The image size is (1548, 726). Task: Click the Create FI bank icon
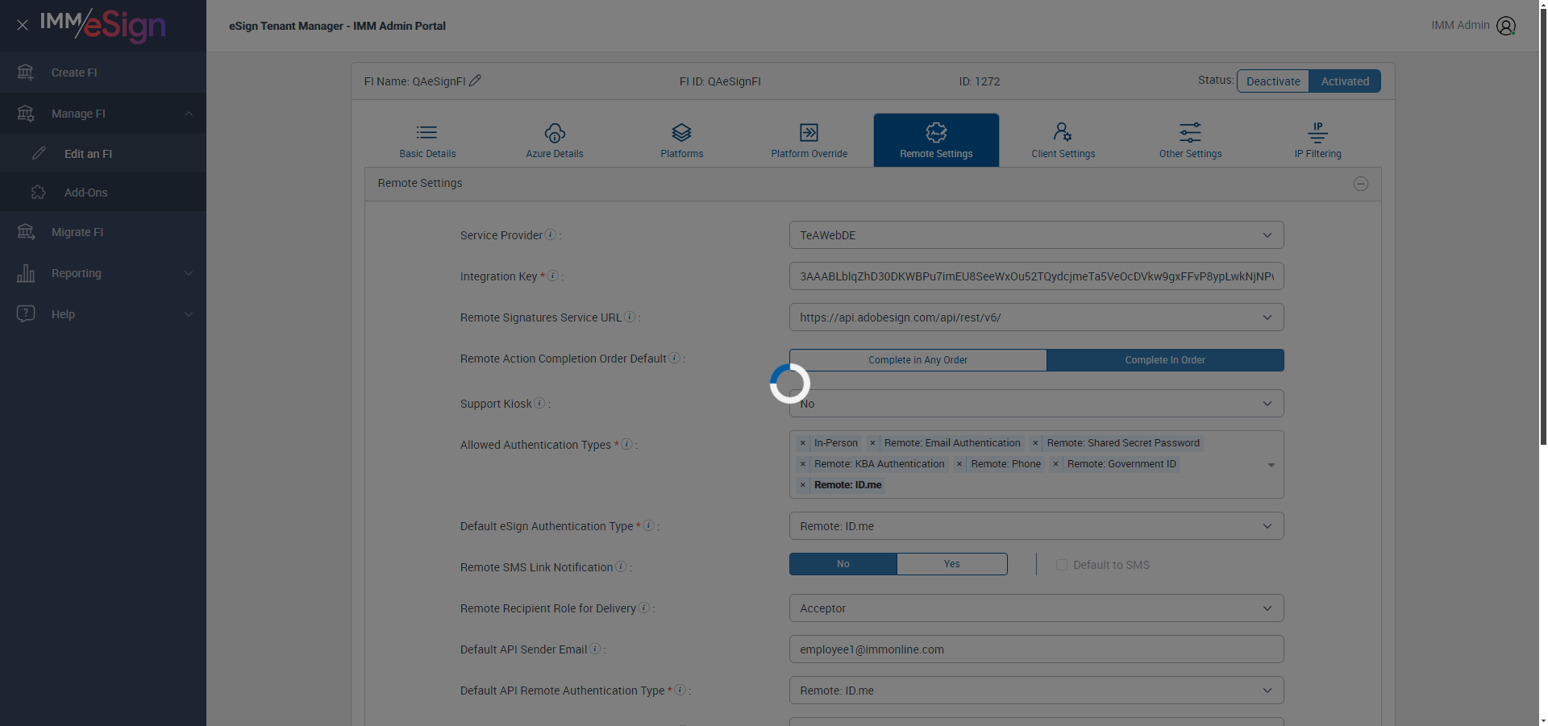coord(26,73)
